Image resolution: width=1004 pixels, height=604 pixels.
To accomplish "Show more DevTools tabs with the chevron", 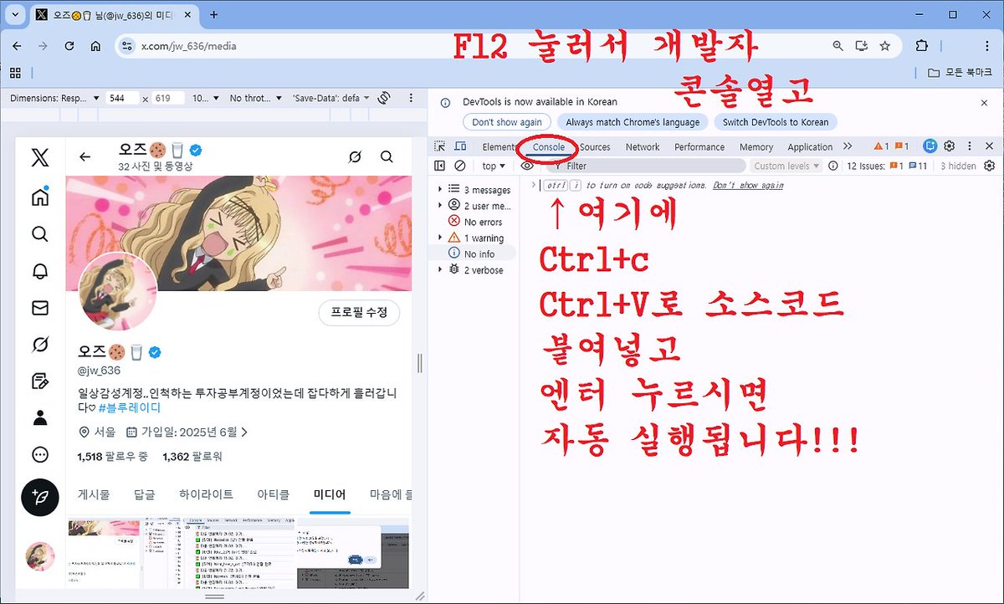I will click(848, 146).
